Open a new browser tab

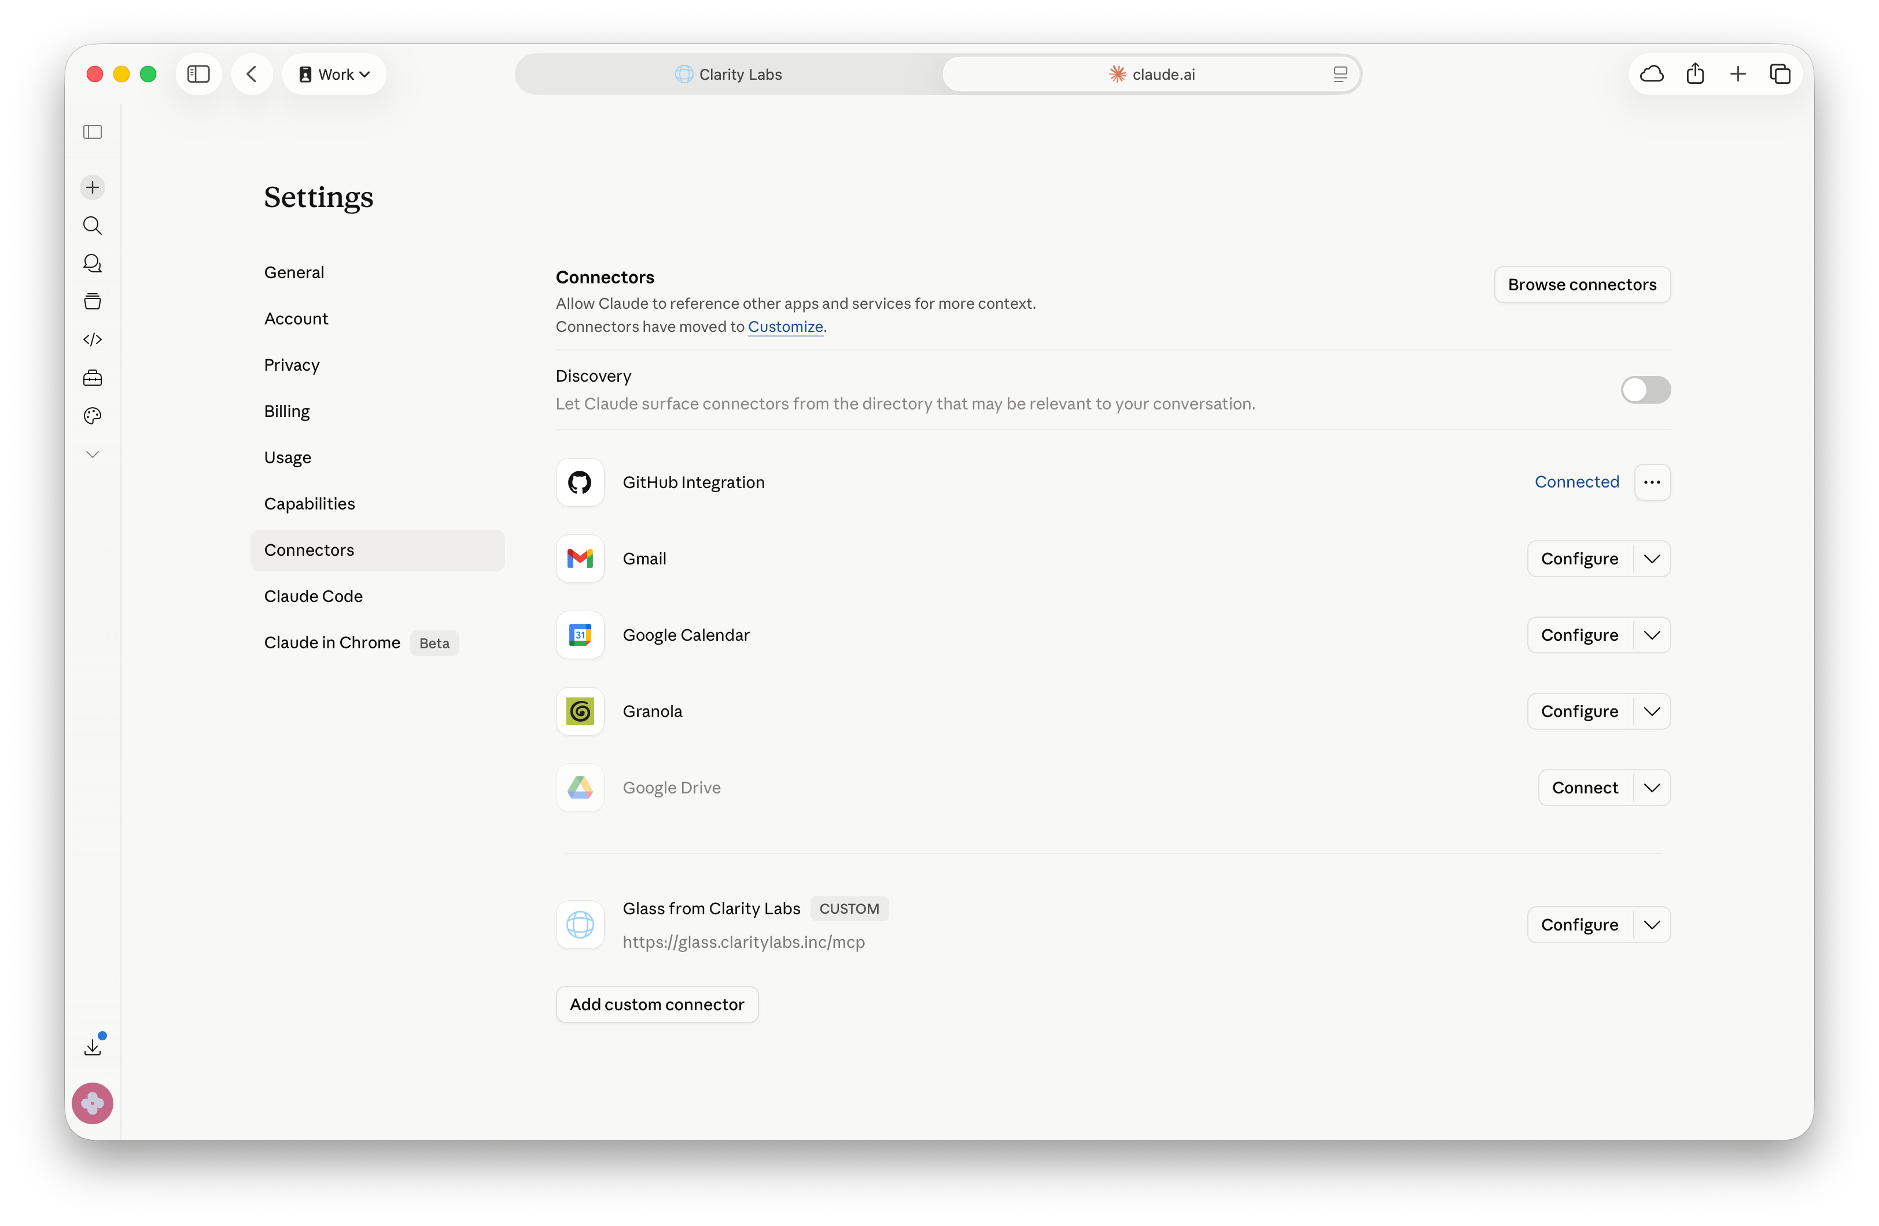[1738, 74]
